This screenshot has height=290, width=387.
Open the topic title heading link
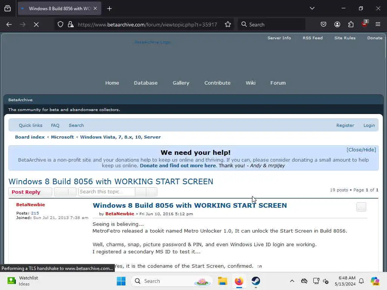pos(111,182)
